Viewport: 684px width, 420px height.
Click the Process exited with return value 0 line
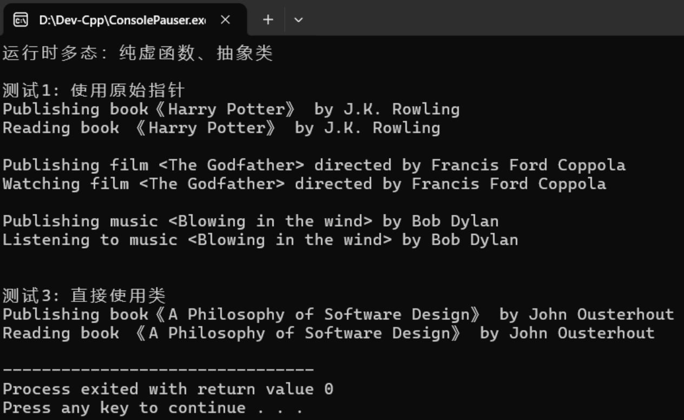coord(168,389)
